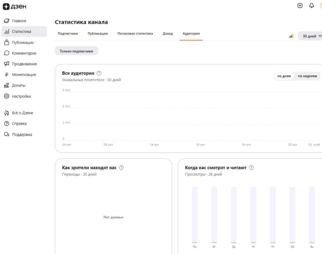Toggle the Только подписчики filter

pyautogui.click(x=76, y=51)
